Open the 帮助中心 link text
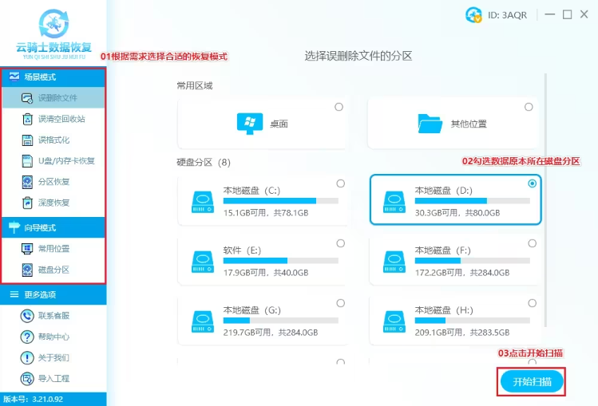This screenshot has width=598, height=406. (53, 337)
